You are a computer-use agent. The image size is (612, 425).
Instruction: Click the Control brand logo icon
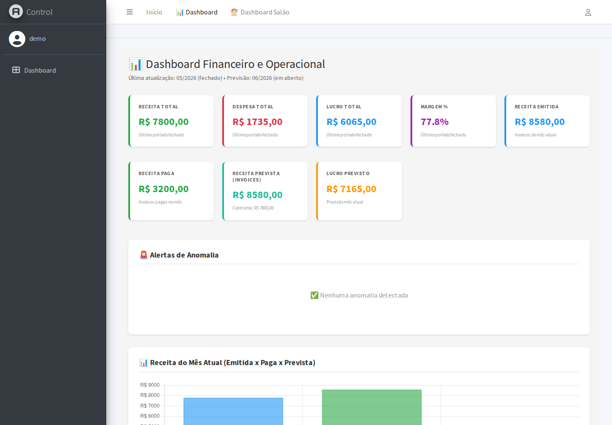click(x=16, y=11)
